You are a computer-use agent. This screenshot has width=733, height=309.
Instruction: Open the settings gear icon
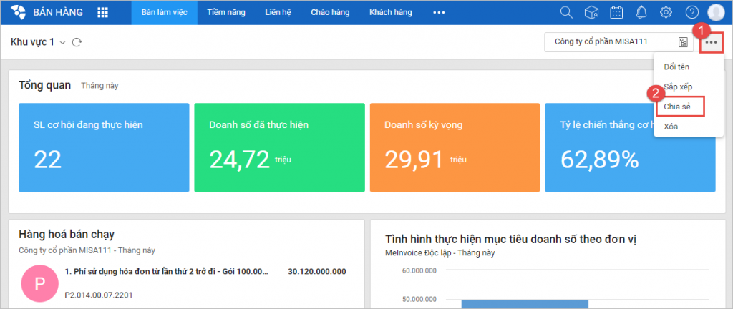pos(666,13)
